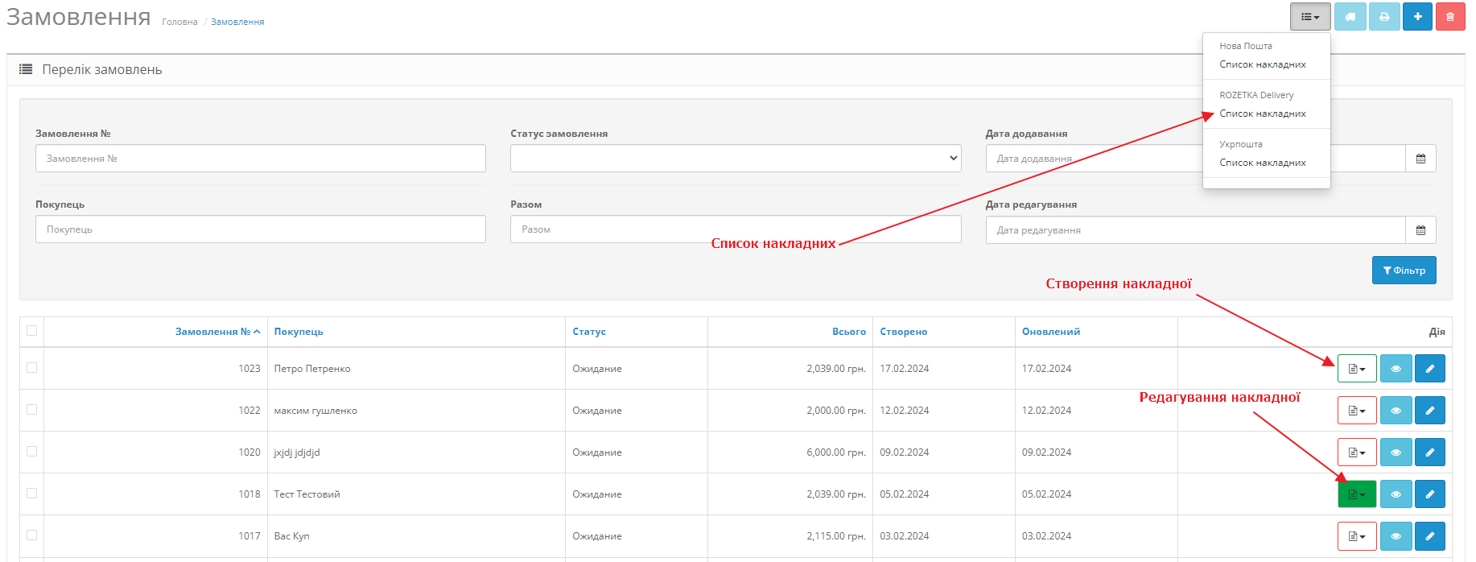This screenshot has width=1476, height=562.
Task: Expand the Статус замовлення dropdown
Action: tap(736, 159)
